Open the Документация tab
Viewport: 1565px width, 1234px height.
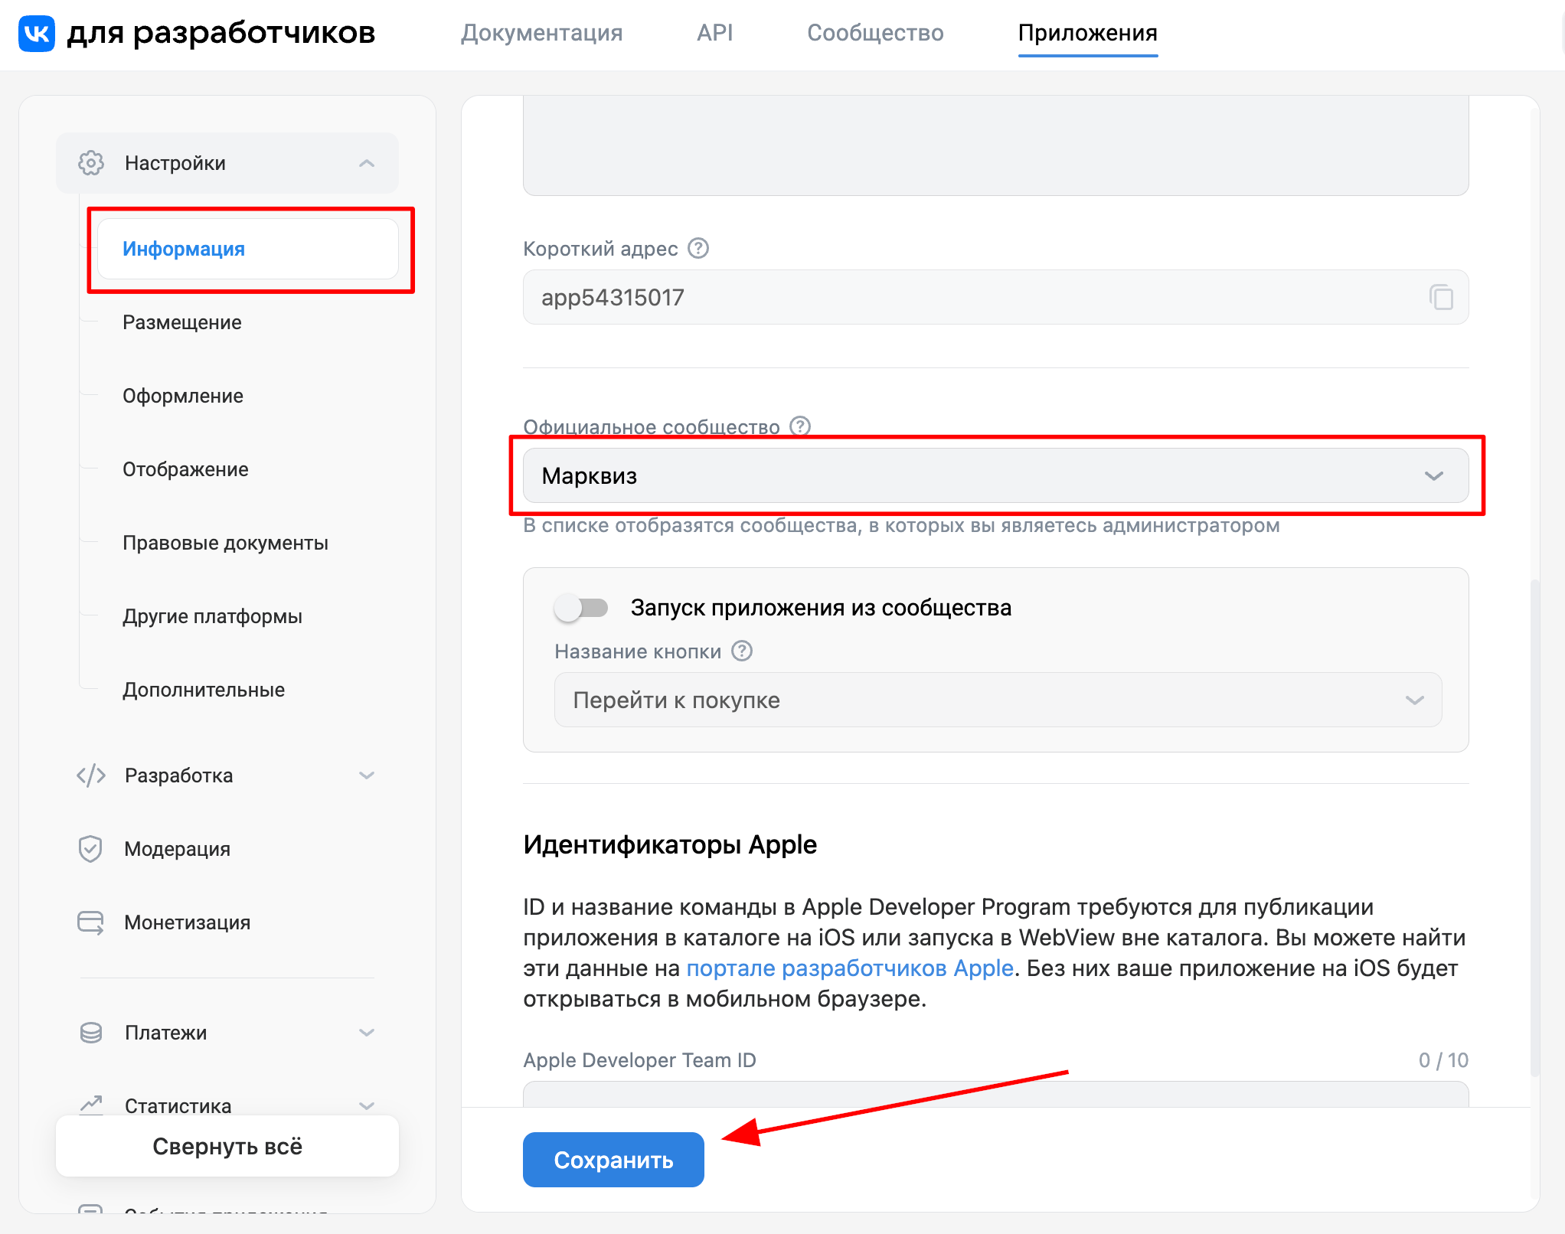[541, 33]
